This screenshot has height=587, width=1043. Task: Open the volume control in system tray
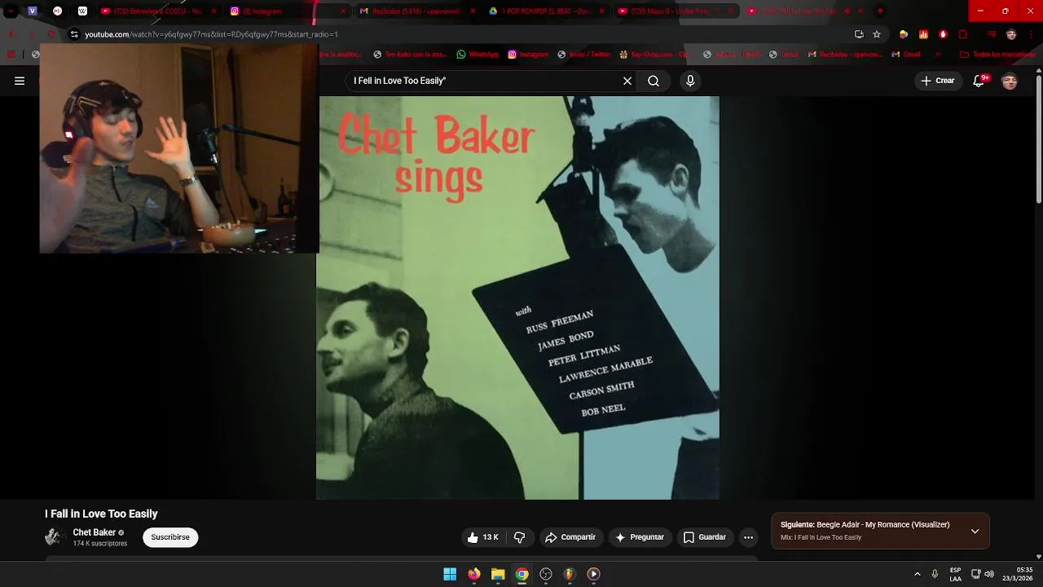989,574
